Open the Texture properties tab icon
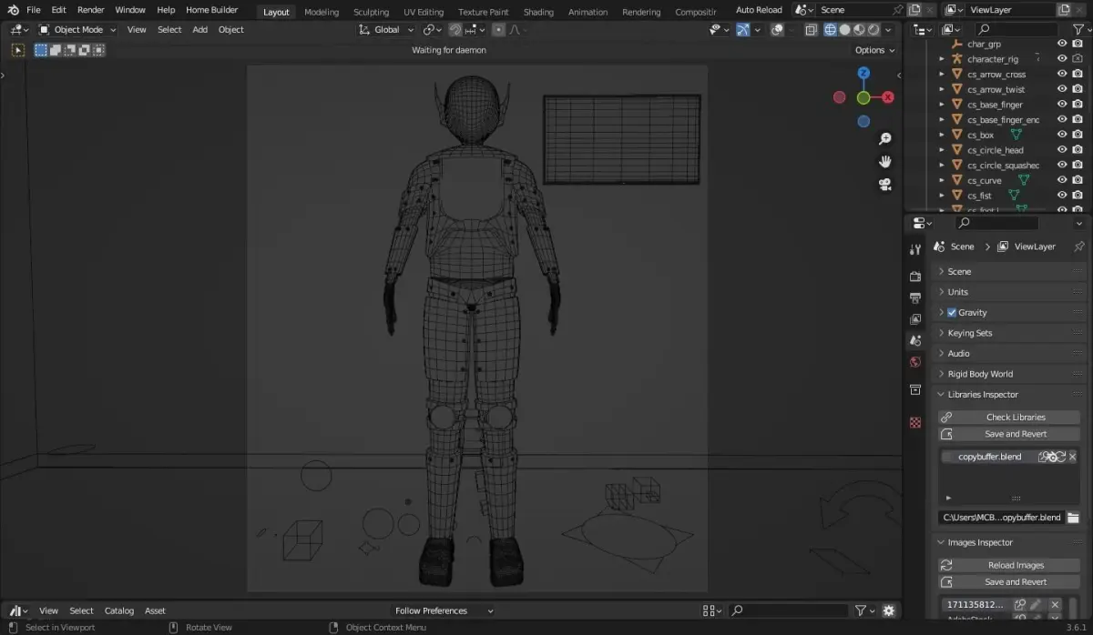 (915, 422)
